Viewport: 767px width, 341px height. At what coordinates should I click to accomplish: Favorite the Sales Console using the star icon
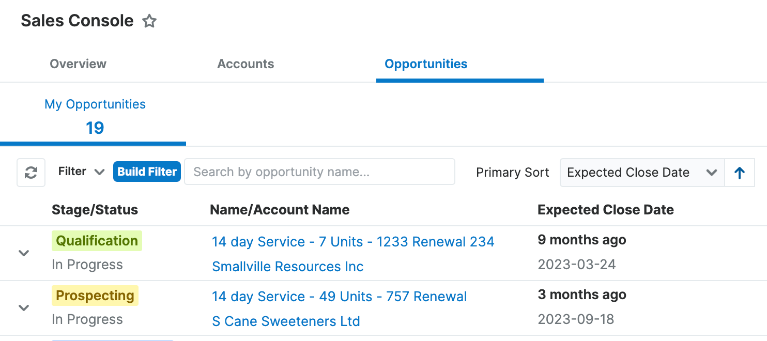tap(149, 21)
